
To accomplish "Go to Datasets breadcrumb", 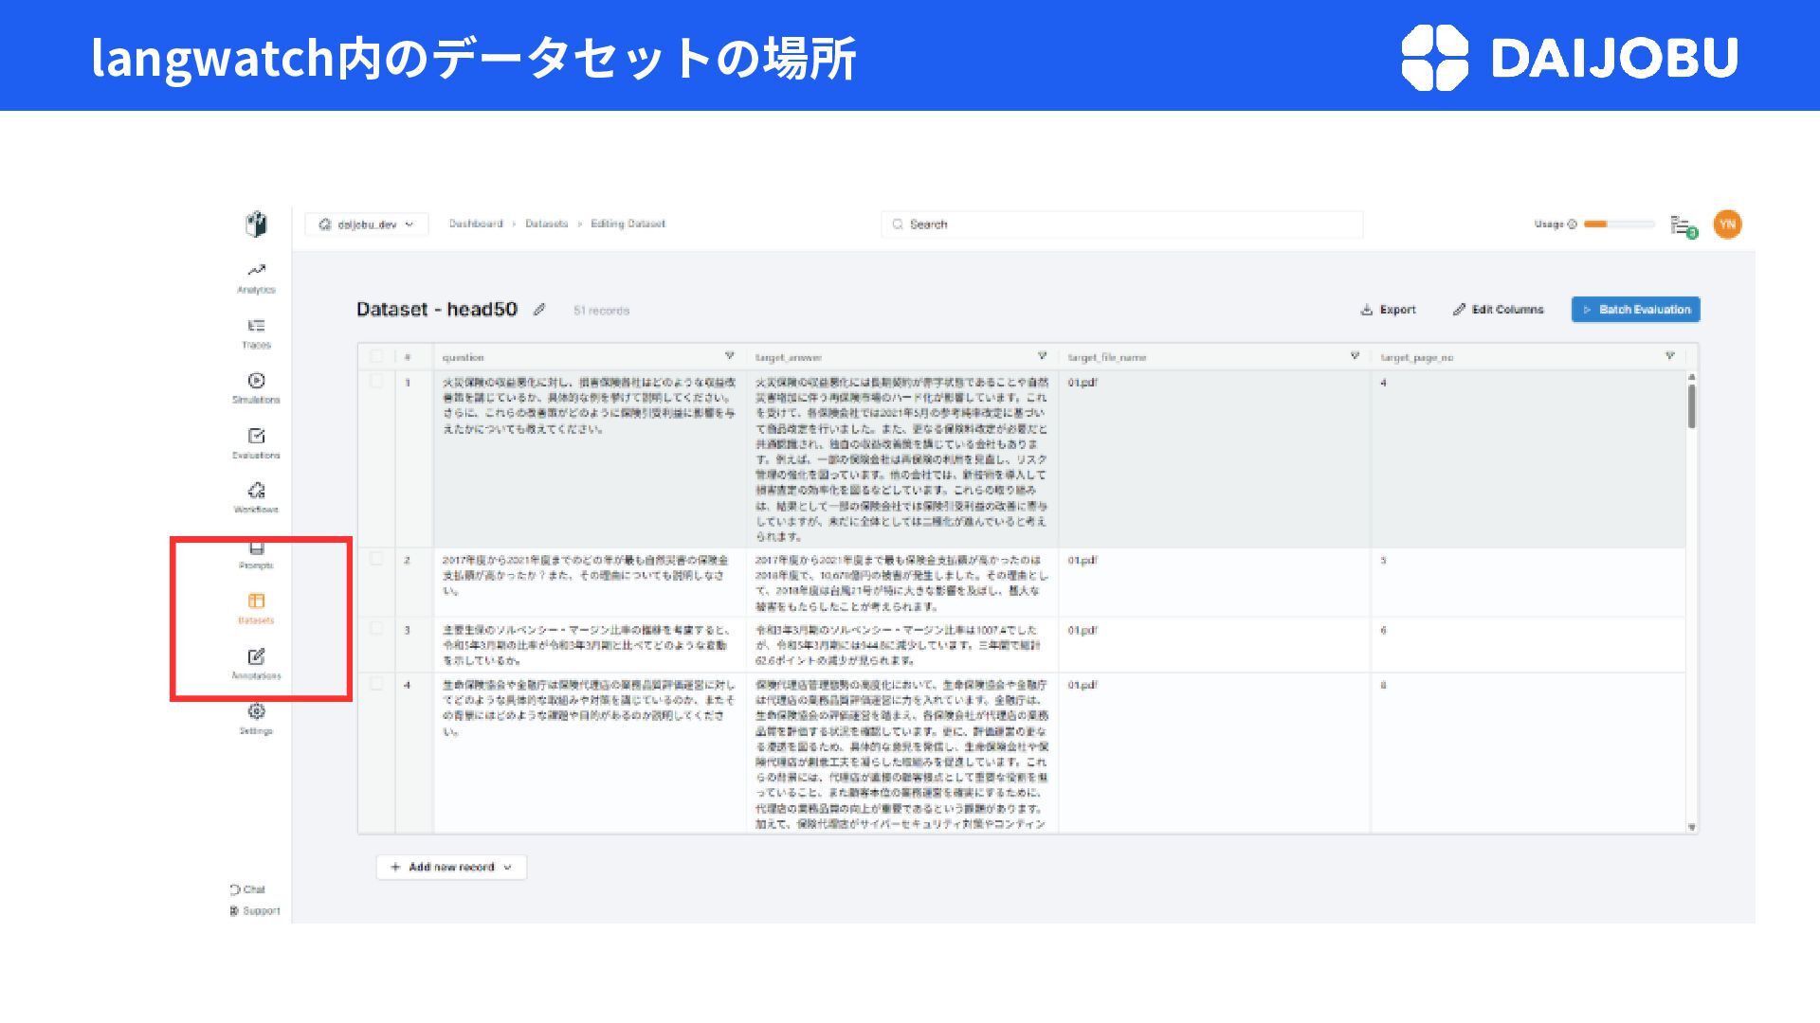I will (x=546, y=224).
